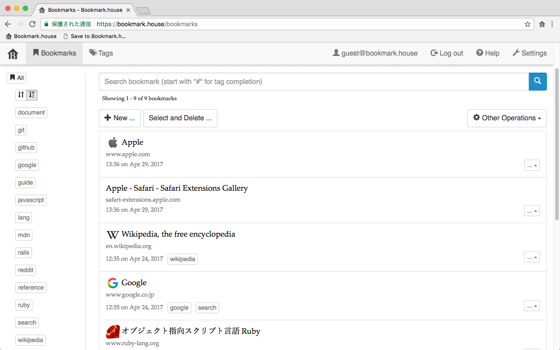The image size is (560, 350).
Task: Click the Wikipedia W favicon
Action: click(x=112, y=235)
